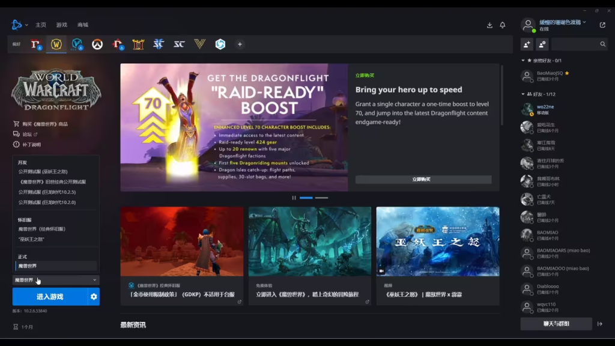Viewport: 615px width, 346px height.
Task: Click the friends search magnifier icon
Action: (x=603, y=44)
